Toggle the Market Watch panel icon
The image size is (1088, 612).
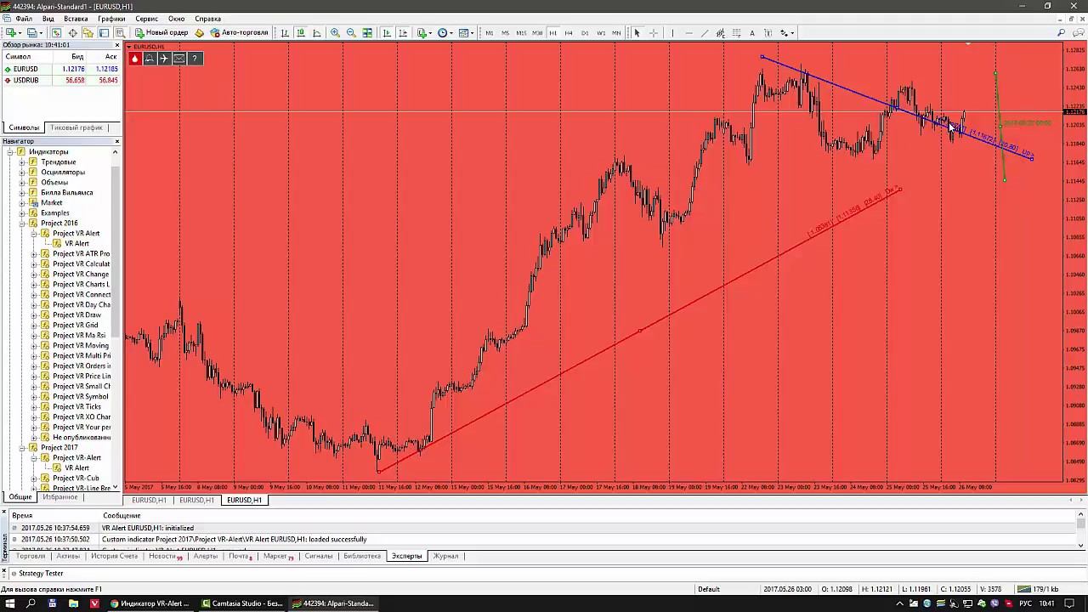click(57, 33)
